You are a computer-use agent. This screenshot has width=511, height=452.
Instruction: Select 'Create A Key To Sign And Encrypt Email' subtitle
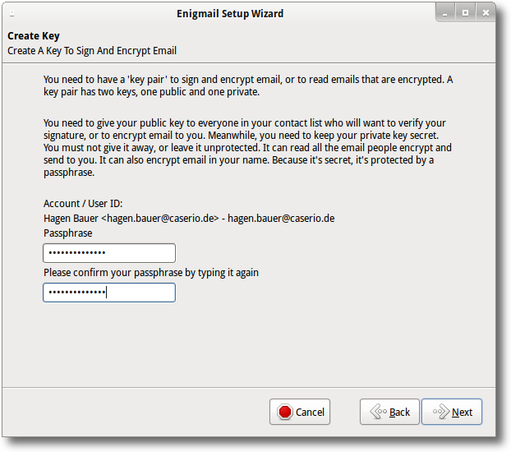point(92,51)
